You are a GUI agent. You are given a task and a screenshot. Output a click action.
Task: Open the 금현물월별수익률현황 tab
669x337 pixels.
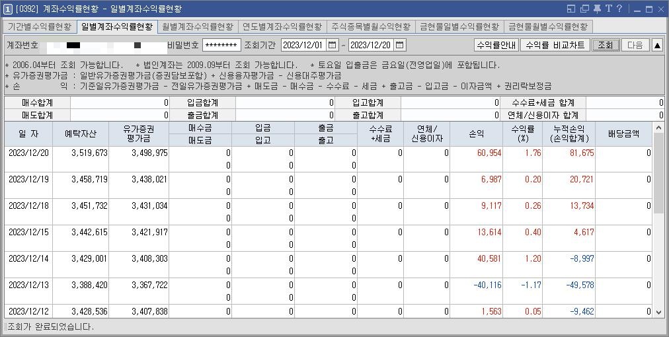point(548,26)
